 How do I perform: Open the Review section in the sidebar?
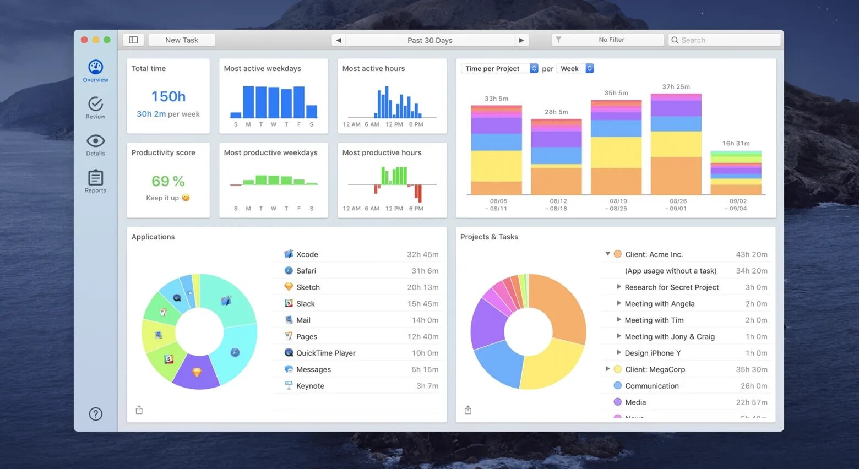click(95, 108)
